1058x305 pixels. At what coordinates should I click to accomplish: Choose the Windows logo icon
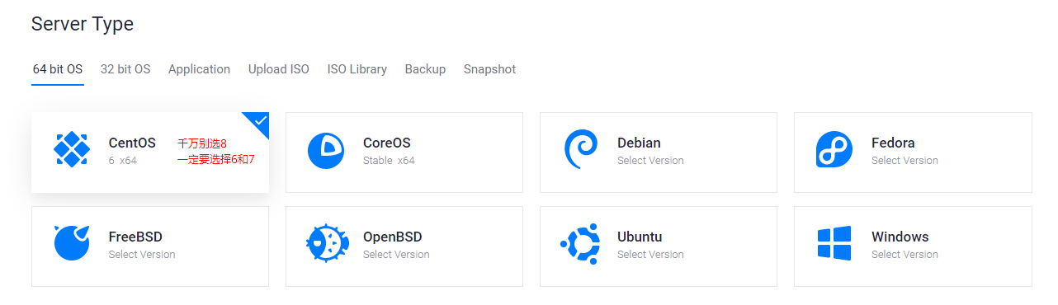point(834,244)
